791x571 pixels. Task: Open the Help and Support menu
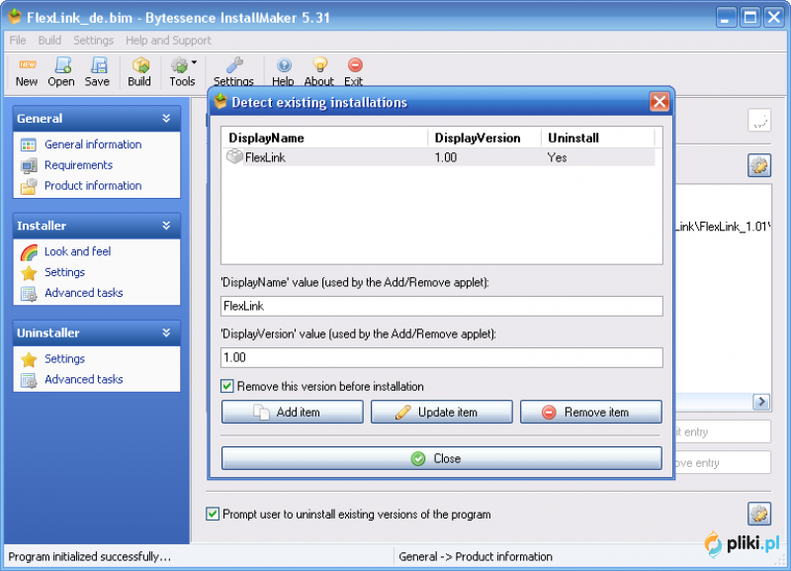168,41
